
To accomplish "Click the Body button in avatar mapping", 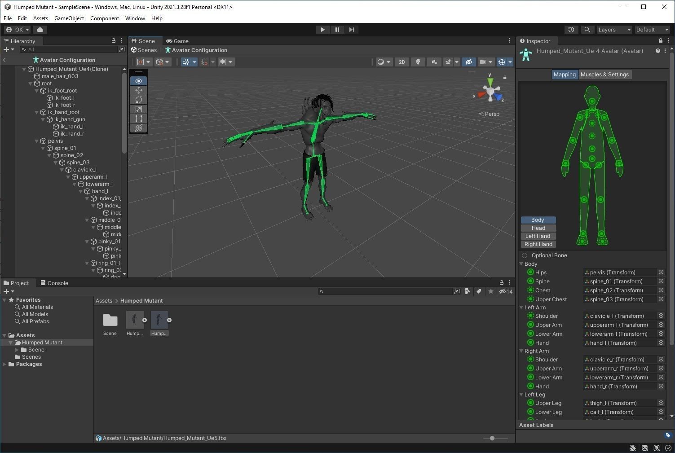I will (x=538, y=220).
